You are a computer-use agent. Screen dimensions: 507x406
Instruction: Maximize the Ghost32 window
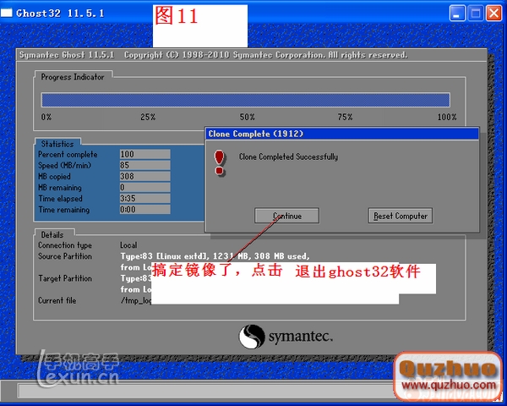click(475, 14)
